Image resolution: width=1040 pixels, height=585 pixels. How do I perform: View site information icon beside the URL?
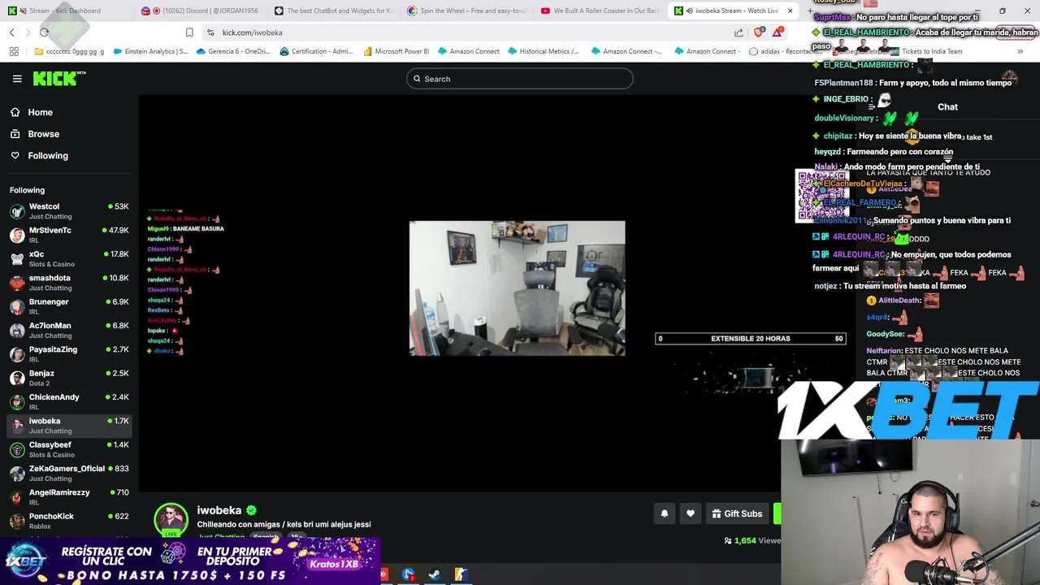click(x=210, y=32)
